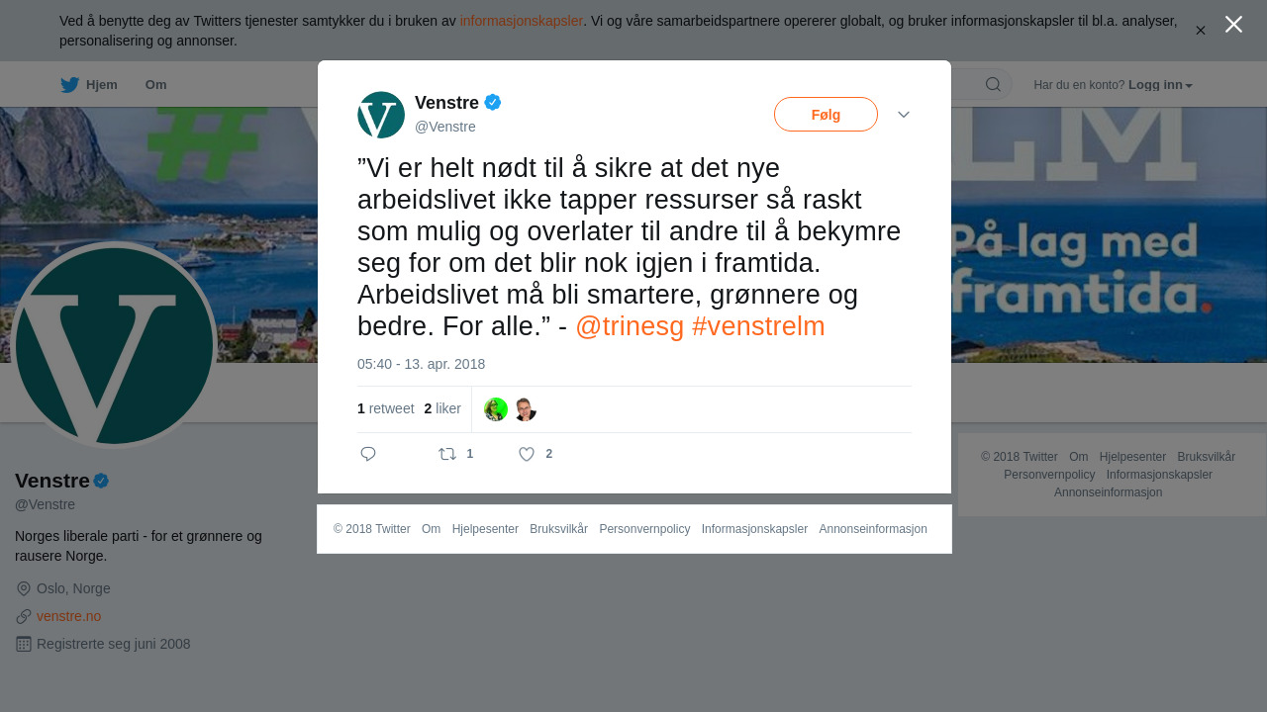Image resolution: width=1267 pixels, height=712 pixels.
Task: Open Venstre avatar in tweet header
Action: coord(381,115)
